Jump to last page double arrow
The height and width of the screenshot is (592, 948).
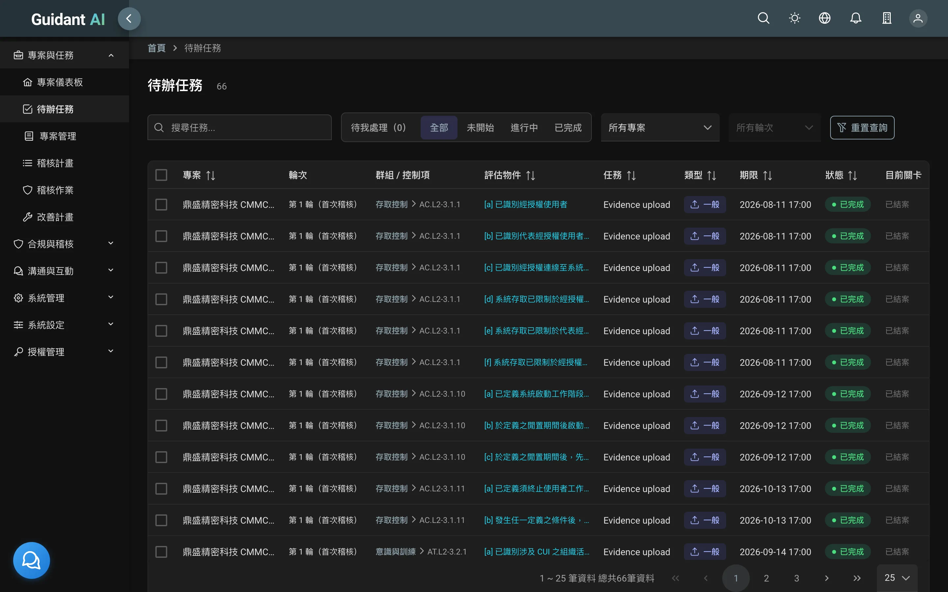pos(857,578)
